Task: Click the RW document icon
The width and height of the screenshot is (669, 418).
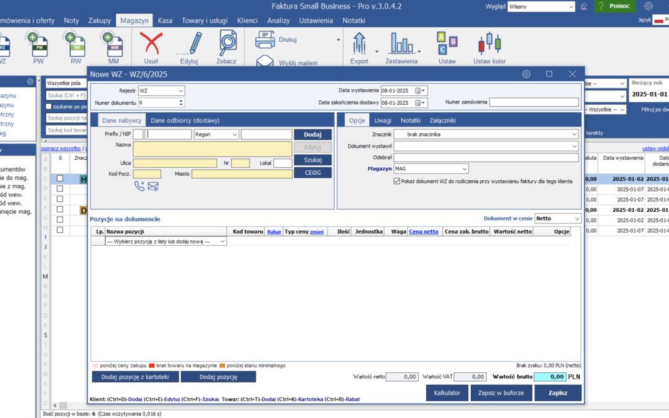Action: (x=76, y=43)
